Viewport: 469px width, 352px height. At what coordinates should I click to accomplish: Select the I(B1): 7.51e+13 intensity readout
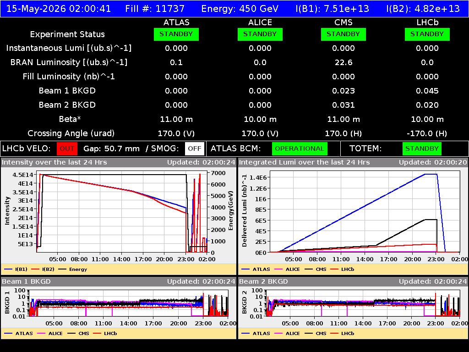(x=333, y=9)
